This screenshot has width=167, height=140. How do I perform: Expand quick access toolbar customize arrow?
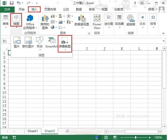[x=37, y=3]
